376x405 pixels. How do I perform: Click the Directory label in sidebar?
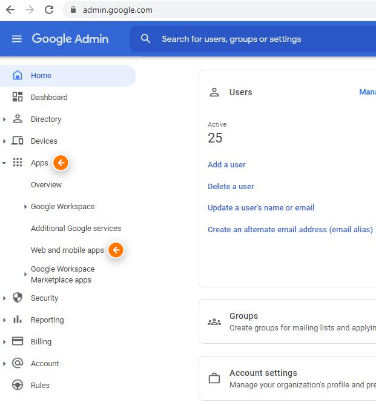[x=46, y=119]
